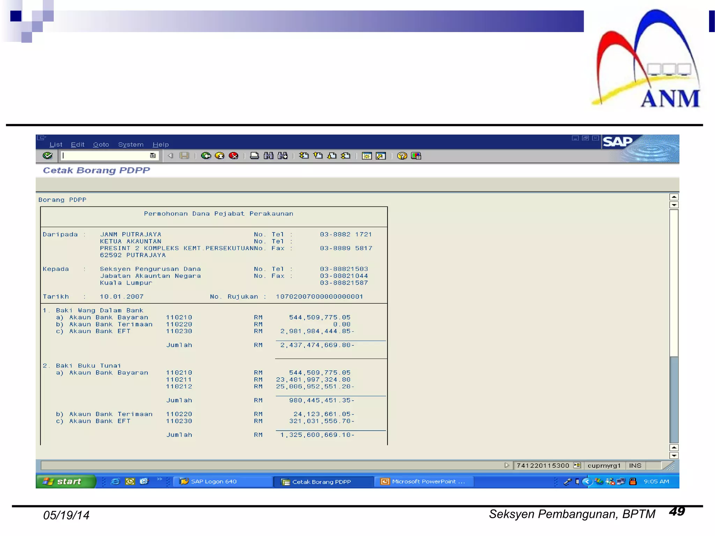The width and height of the screenshot is (715, 536).
Task: Click in the SAP command input field
Action: coord(105,156)
